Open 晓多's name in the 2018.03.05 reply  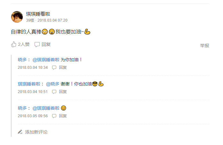22,108
